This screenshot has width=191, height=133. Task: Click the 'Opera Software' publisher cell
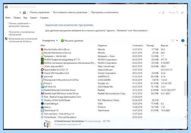(105, 70)
